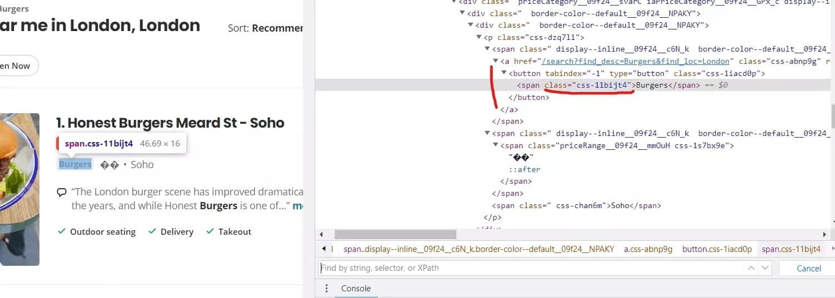Viewport: 835px width, 298px height.
Task: Click the checkmark icon beside Delivery
Action: [152, 231]
